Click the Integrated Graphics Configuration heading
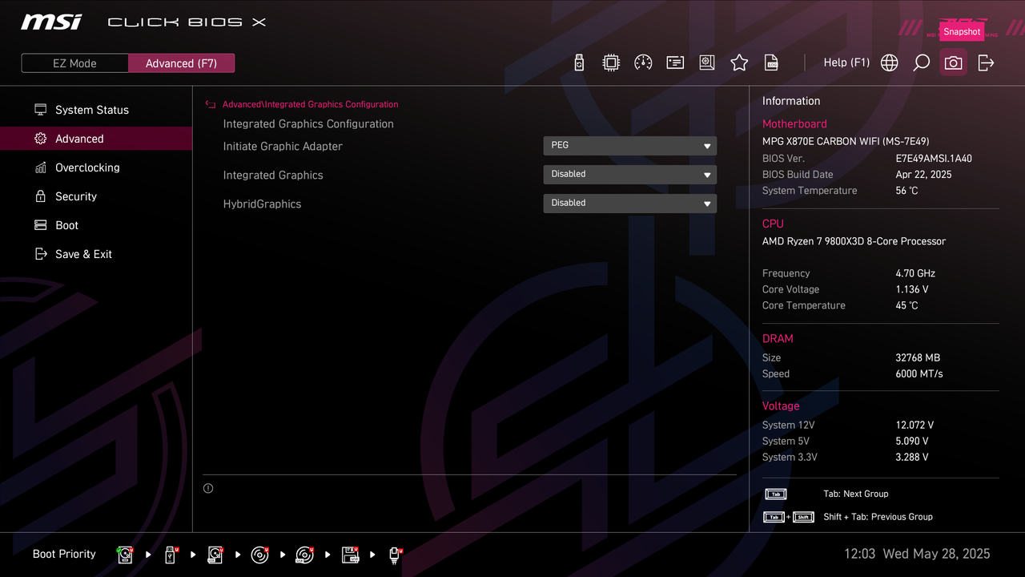The width and height of the screenshot is (1025, 577). click(x=308, y=124)
